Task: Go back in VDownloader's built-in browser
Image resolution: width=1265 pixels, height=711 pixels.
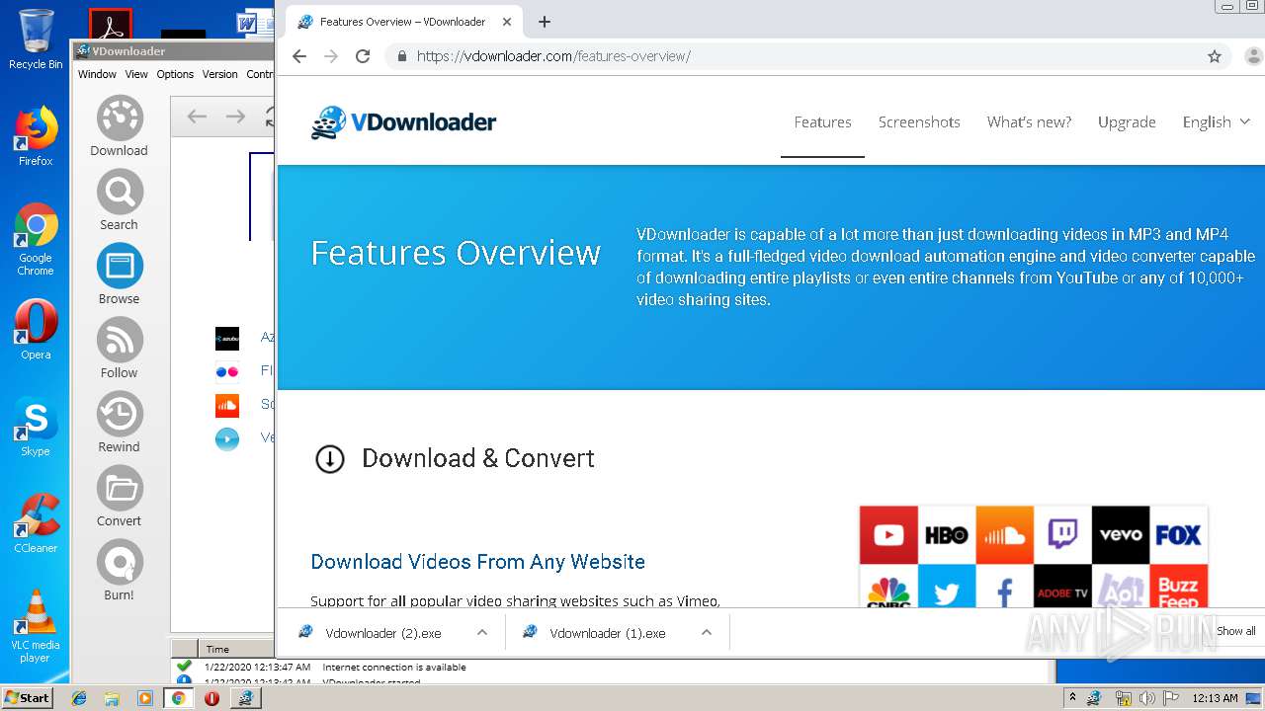Action: point(197,118)
